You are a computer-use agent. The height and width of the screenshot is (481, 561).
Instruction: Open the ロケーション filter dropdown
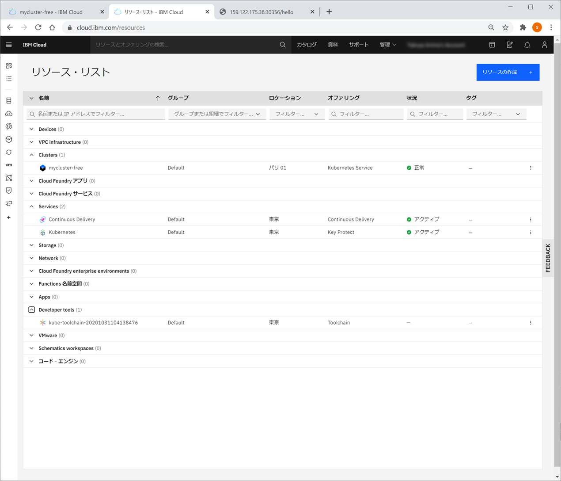tap(297, 114)
